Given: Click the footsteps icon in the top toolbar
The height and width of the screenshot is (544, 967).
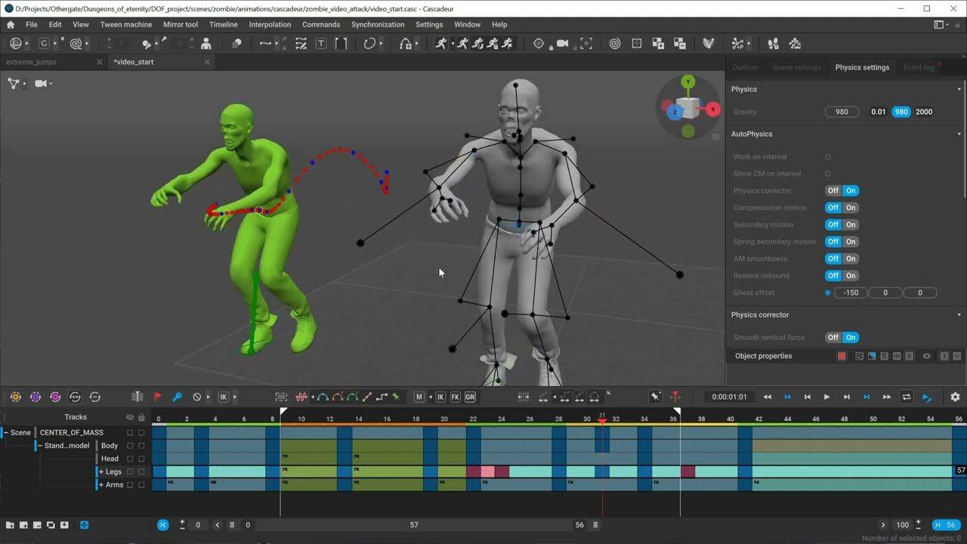Looking at the screenshot, I should (x=773, y=44).
